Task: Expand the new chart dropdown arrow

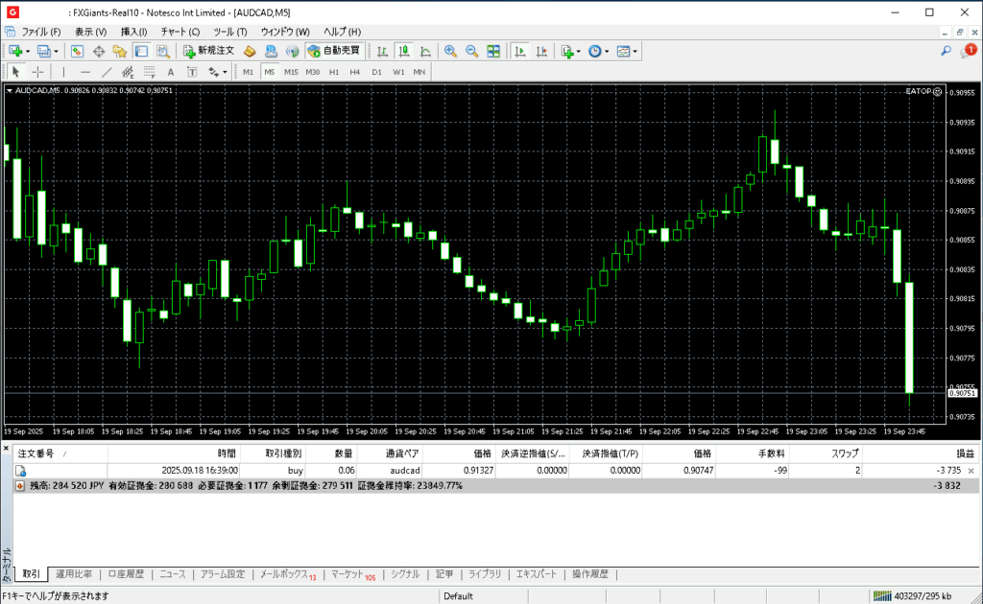Action: pos(28,51)
